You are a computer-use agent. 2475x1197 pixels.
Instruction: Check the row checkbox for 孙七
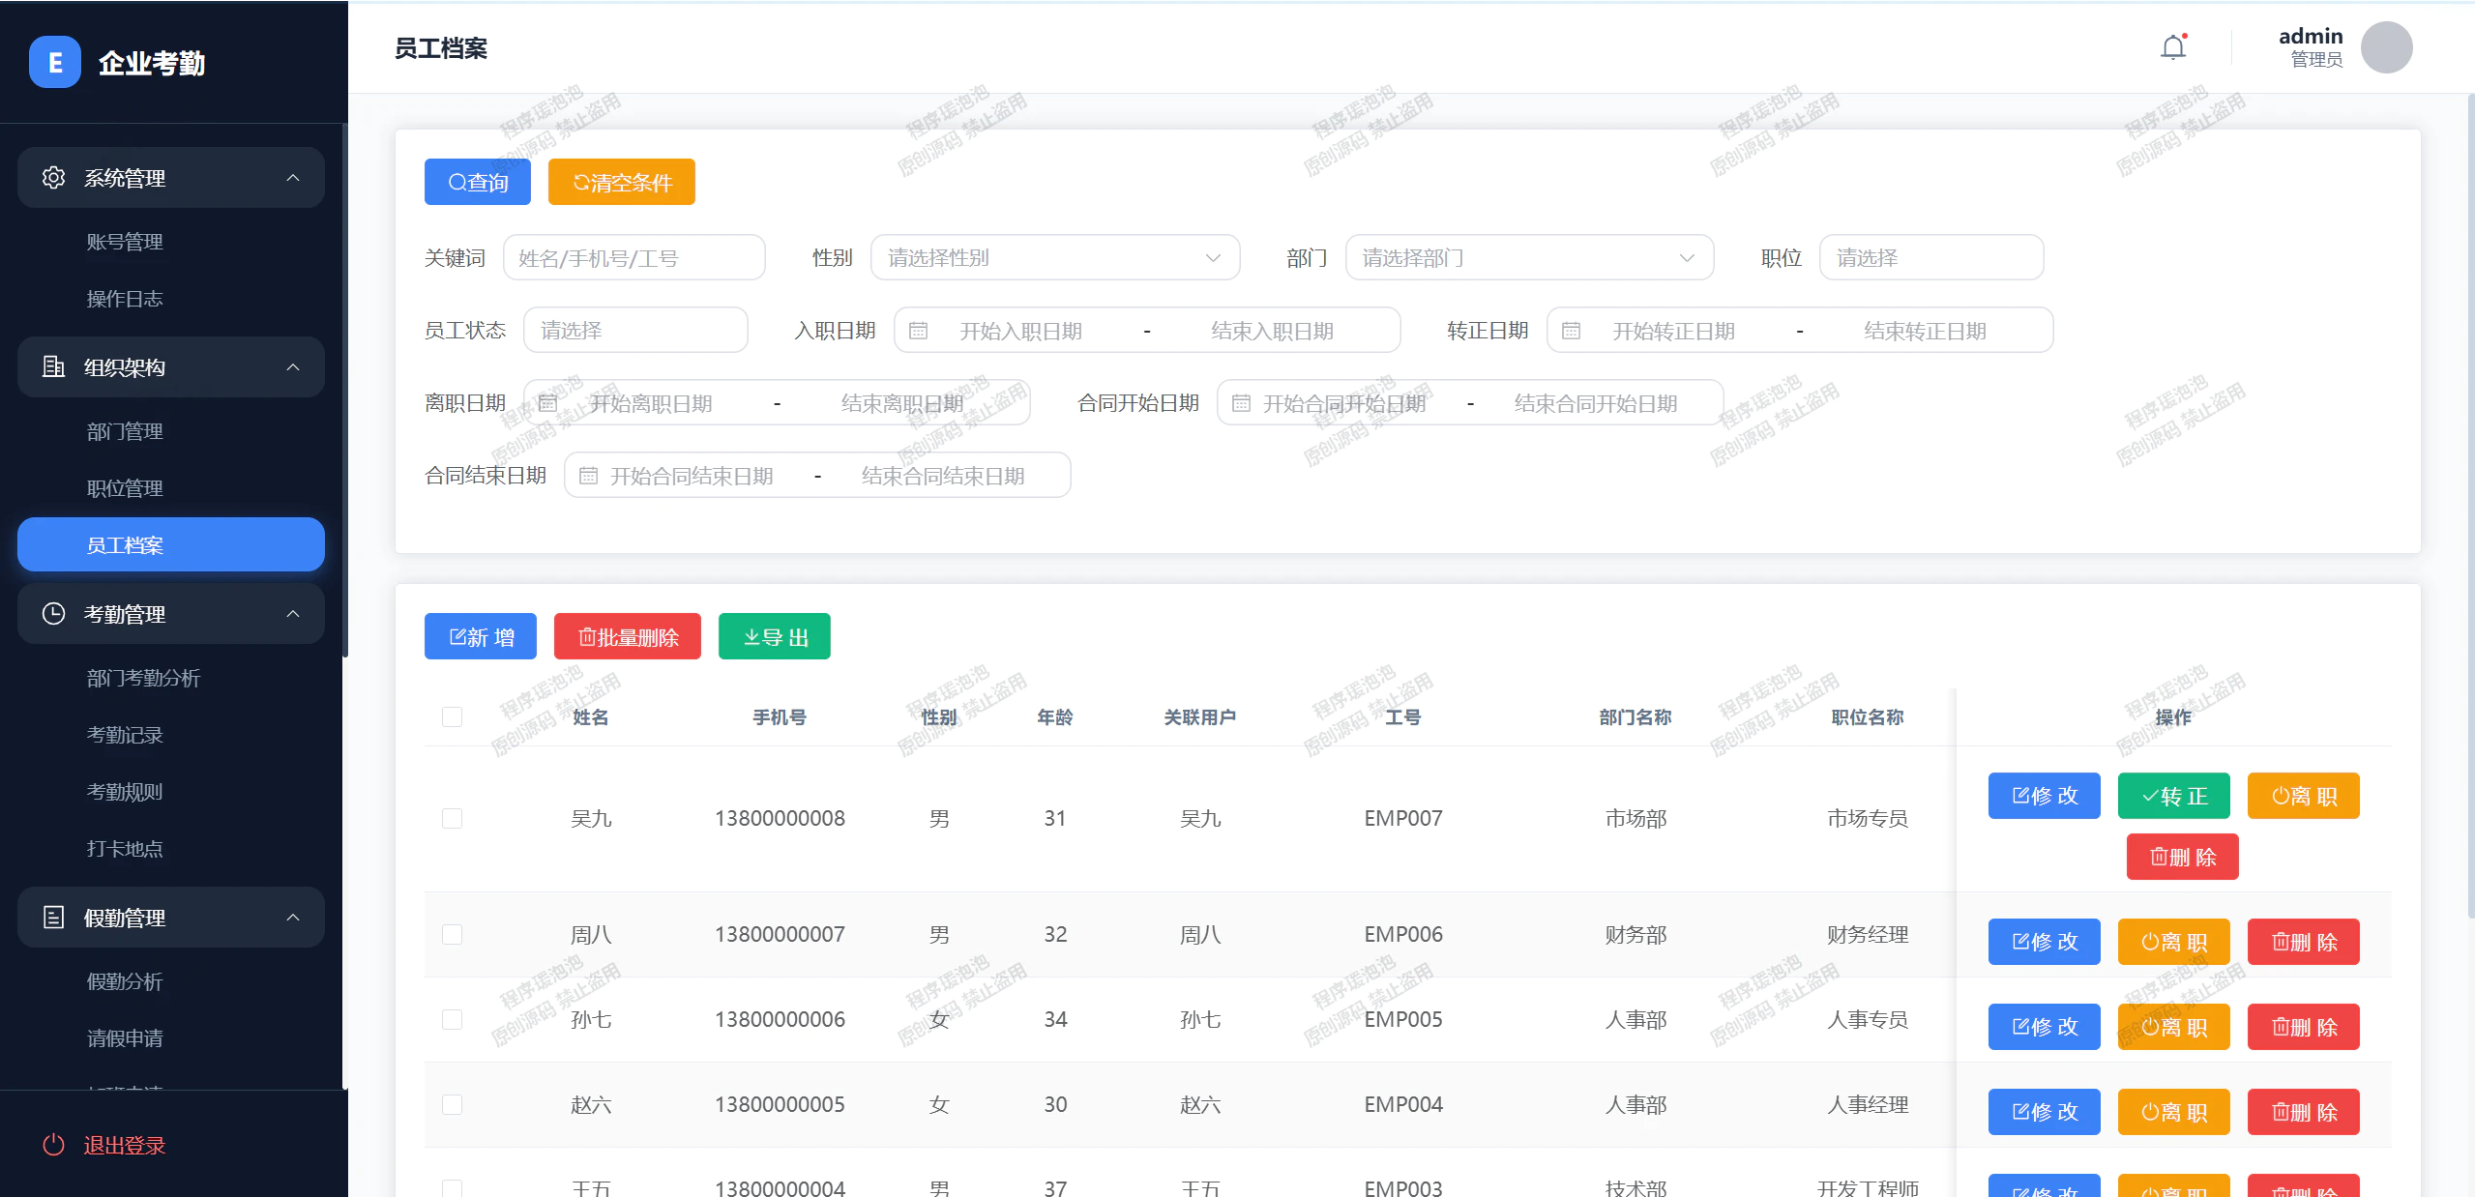point(452,1019)
